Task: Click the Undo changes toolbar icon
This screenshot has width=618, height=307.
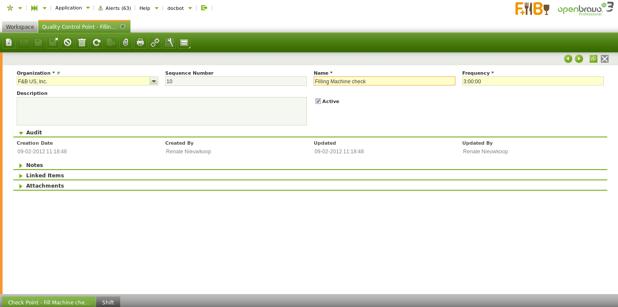Action: pyautogui.click(x=67, y=43)
